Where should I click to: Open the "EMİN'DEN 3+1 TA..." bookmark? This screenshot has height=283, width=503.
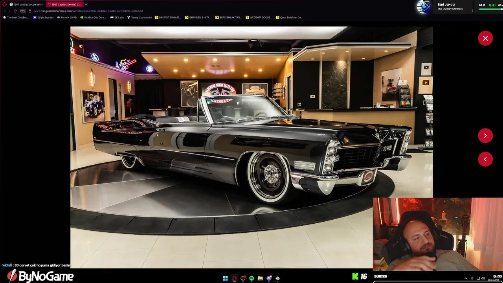coord(198,17)
